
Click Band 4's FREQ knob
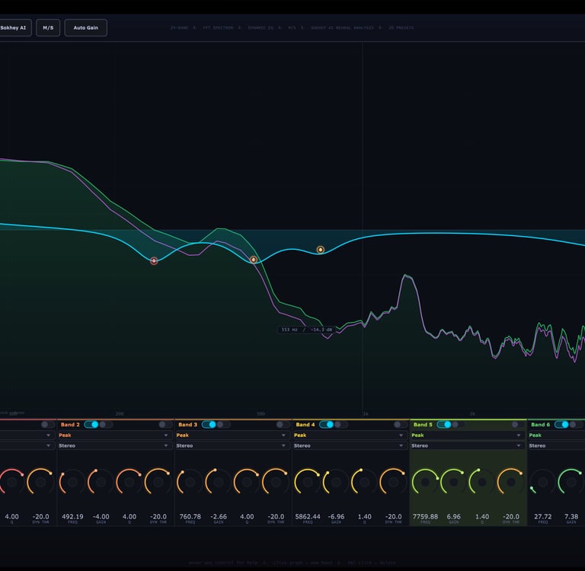pos(308,482)
